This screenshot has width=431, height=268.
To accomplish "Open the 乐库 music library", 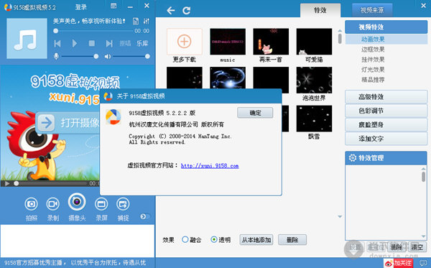I will (142, 43).
